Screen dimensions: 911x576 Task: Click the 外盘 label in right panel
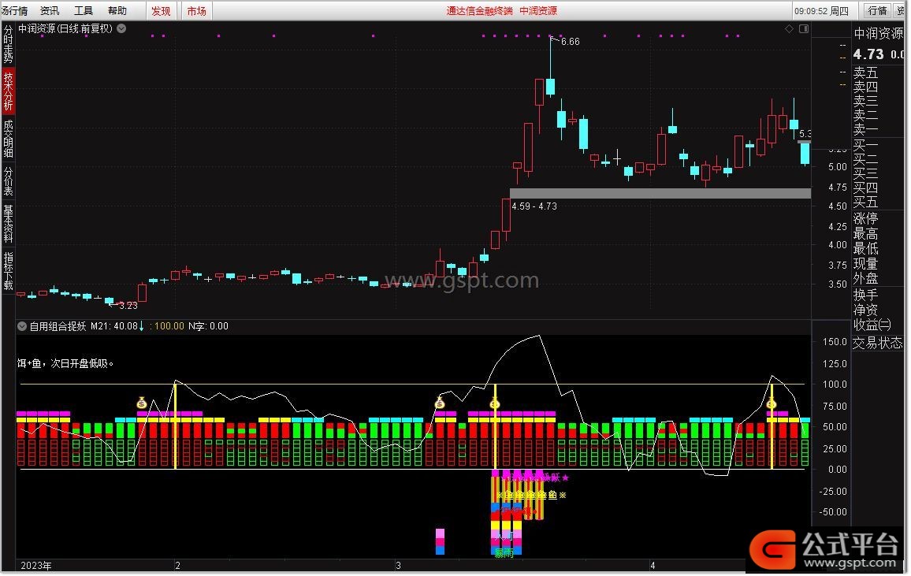pyautogui.click(x=865, y=279)
